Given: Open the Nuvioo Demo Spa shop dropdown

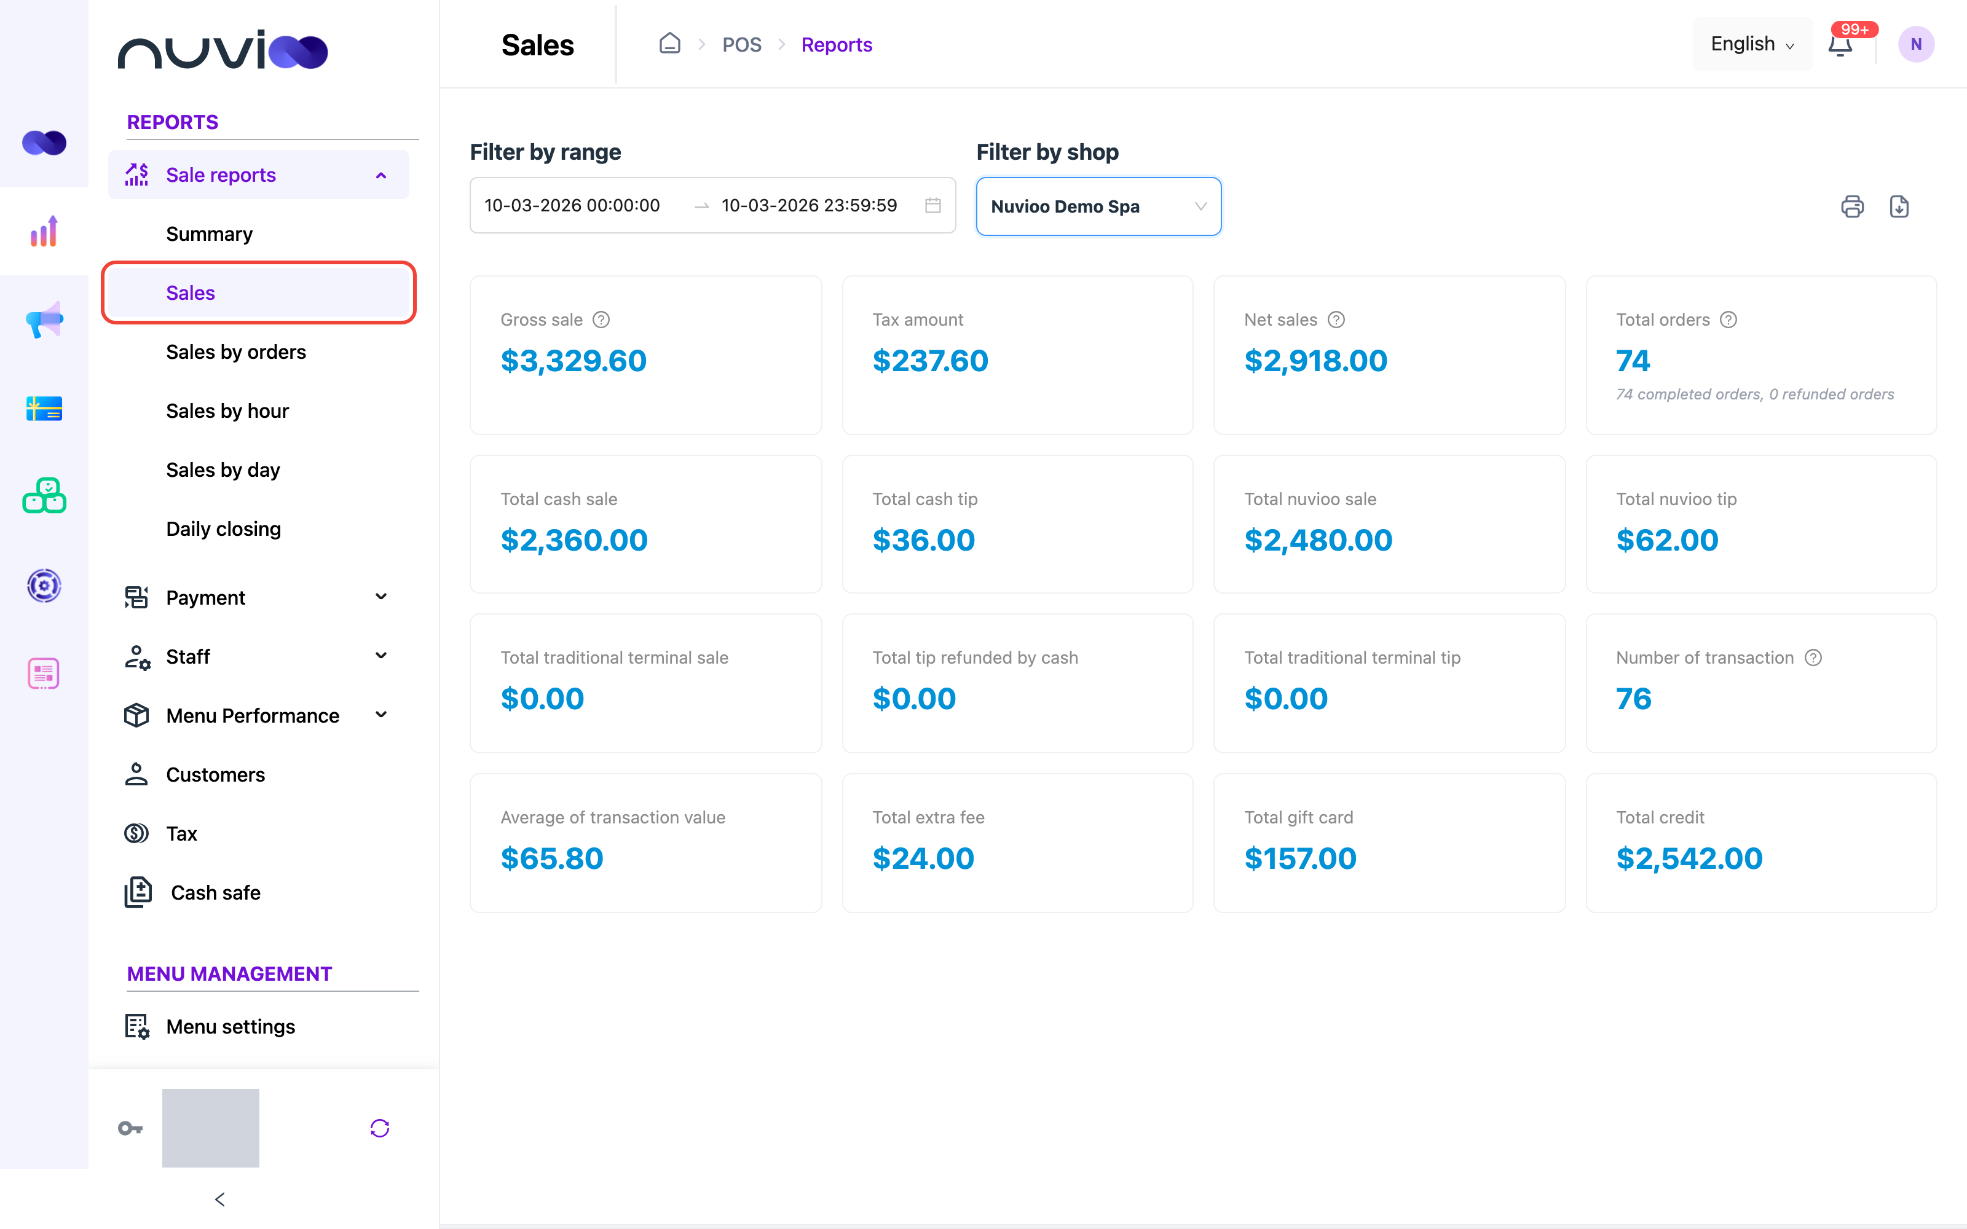Looking at the screenshot, I should click(x=1098, y=206).
